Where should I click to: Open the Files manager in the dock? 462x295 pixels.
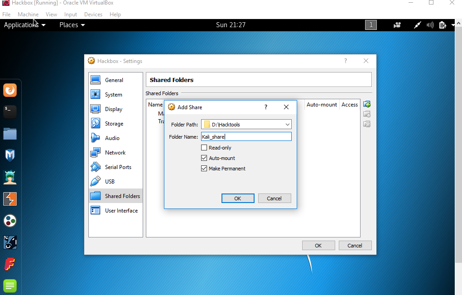[10, 134]
